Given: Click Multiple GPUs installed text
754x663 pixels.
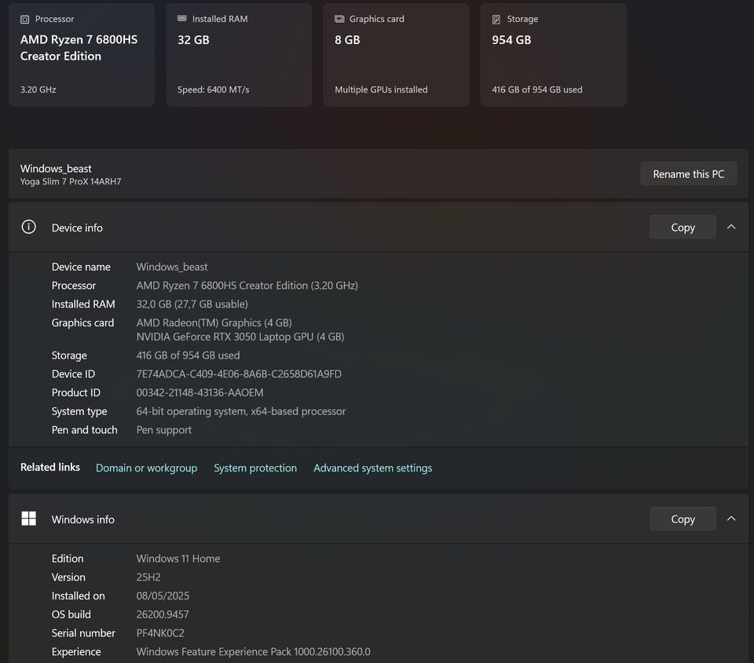Looking at the screenshot, I should point(381,89).
